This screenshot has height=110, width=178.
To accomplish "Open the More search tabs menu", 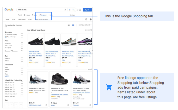I will [x=51, y=15].
